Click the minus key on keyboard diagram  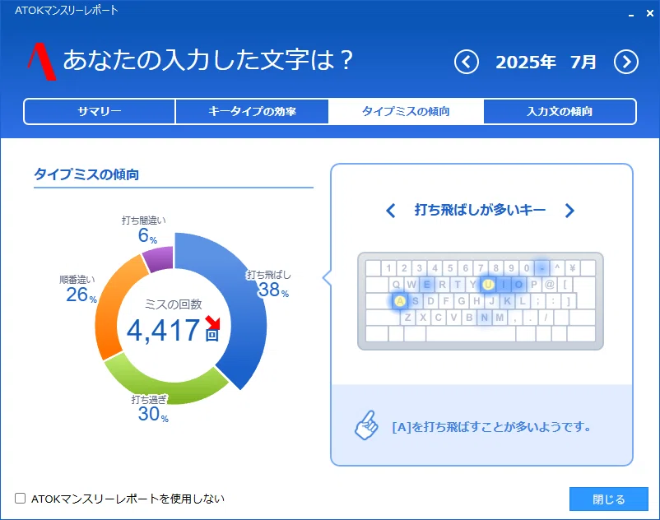click(542, 268)
